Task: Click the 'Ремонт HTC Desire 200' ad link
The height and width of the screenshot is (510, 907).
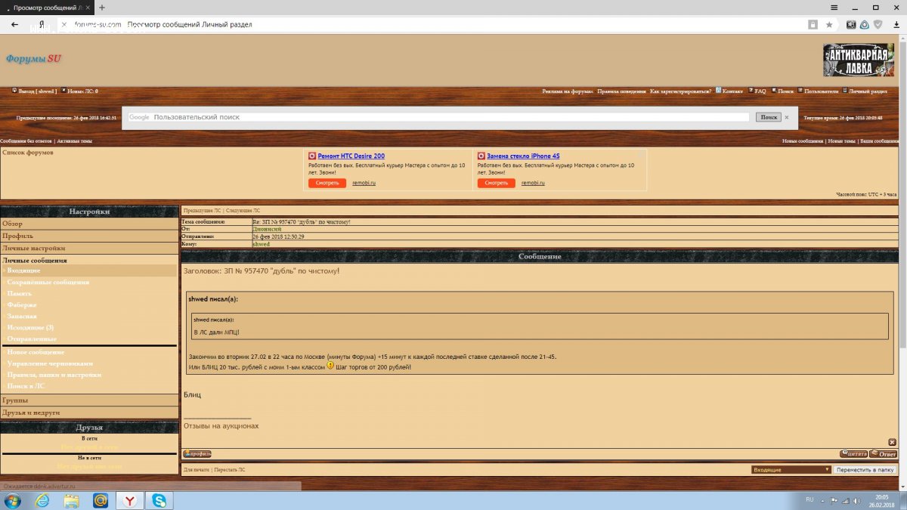Action: point(351,156)
